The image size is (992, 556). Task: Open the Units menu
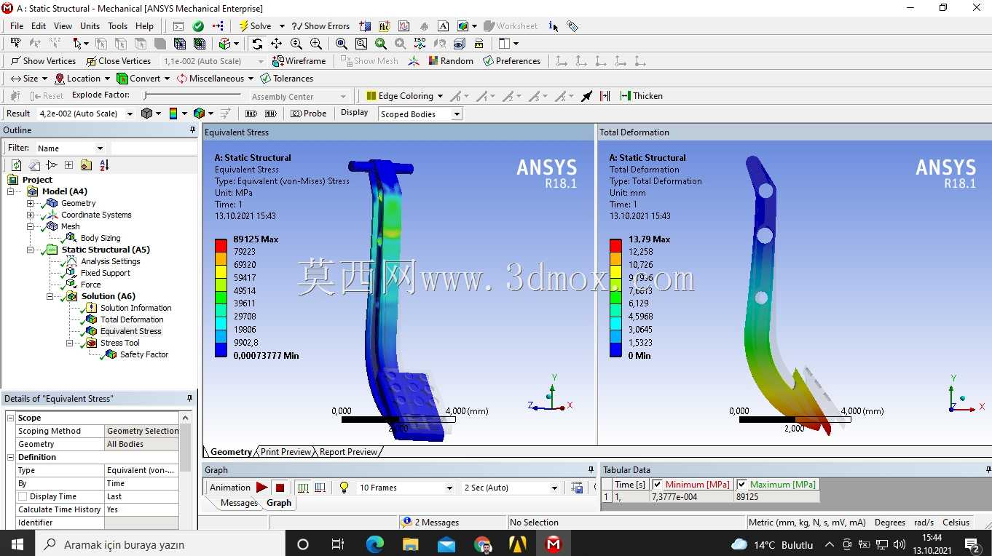tap(90, 26)
